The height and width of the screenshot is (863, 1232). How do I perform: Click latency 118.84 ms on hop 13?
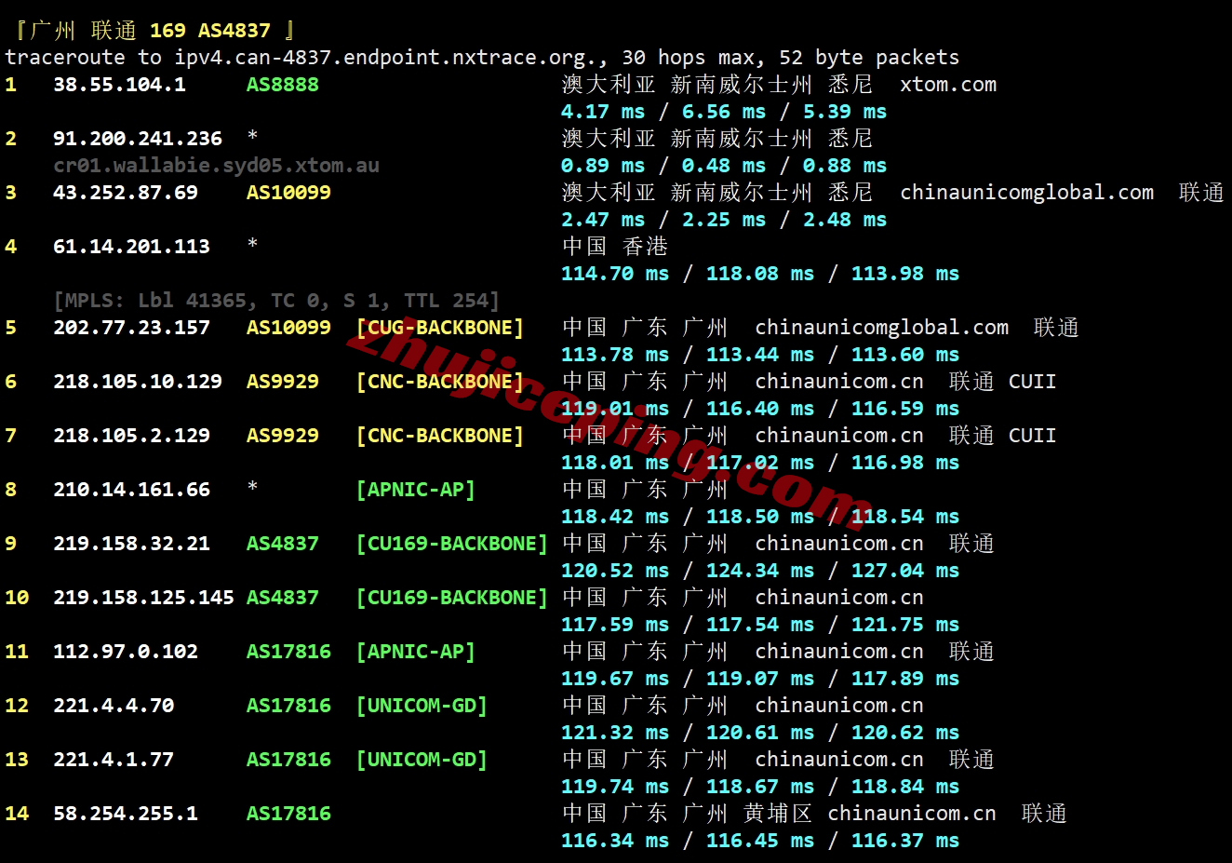coord(905,787)
